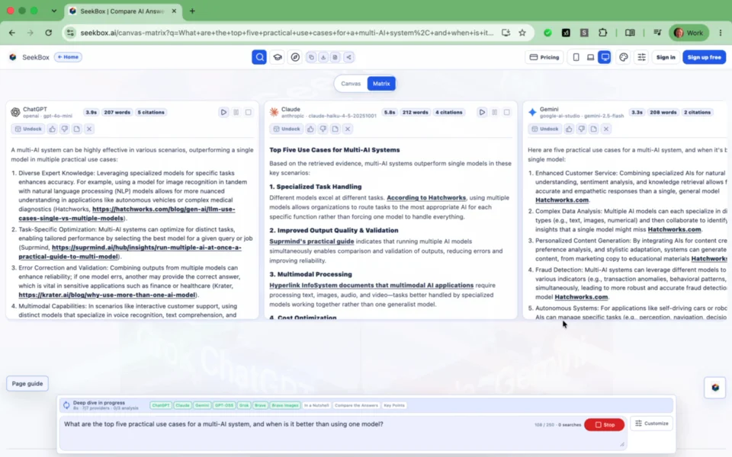Image resolution: width=732 pixels, height=457 pixels.
Task: Open the Customize options
Action: [652, 423]
